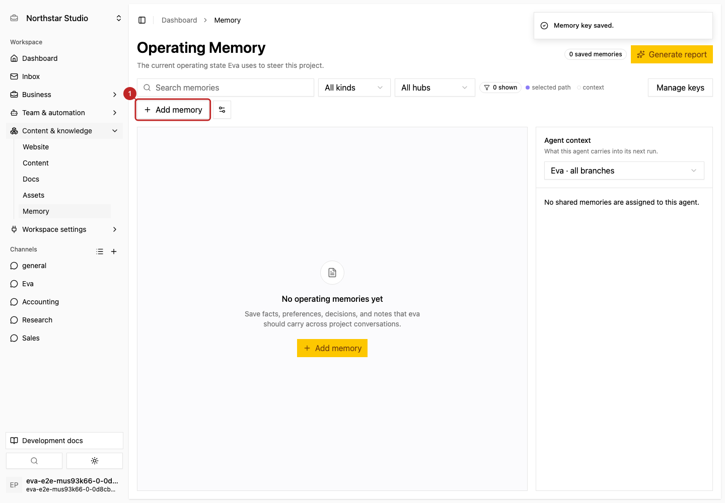Open the All hubs dropdown

(435, 88)
